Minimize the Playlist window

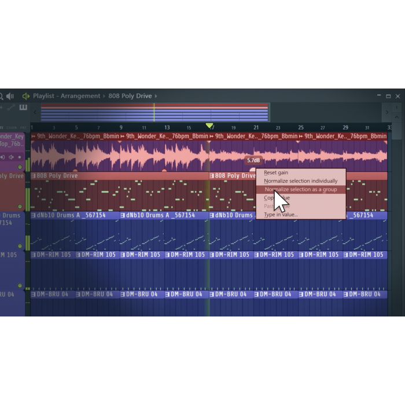(379, 95)
